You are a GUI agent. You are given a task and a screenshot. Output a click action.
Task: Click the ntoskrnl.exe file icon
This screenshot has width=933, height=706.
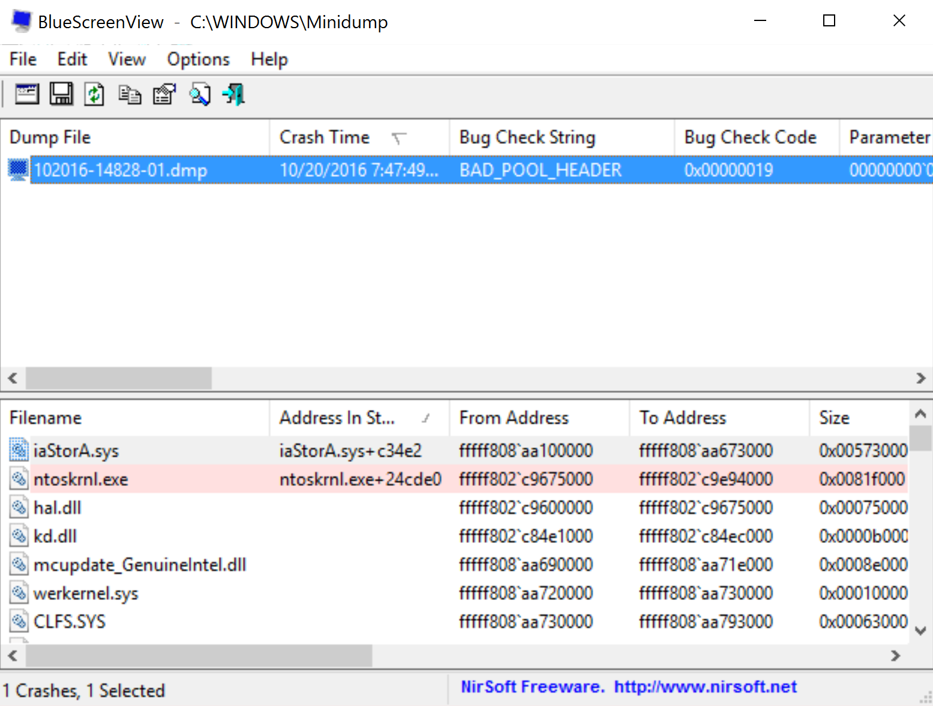pyautogui.click(x=19, y=479)
